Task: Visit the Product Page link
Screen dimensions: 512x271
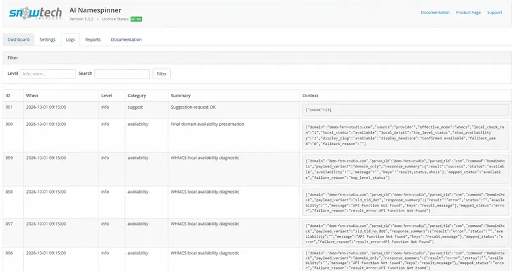Action: 468,12
